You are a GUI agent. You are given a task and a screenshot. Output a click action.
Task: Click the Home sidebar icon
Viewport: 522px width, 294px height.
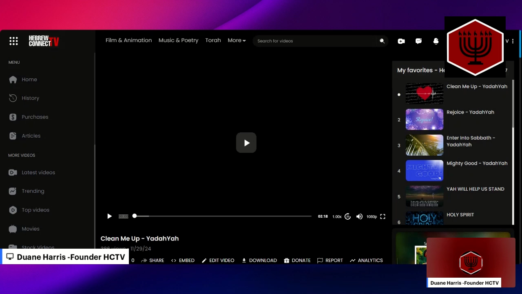[x=13, y=80]
